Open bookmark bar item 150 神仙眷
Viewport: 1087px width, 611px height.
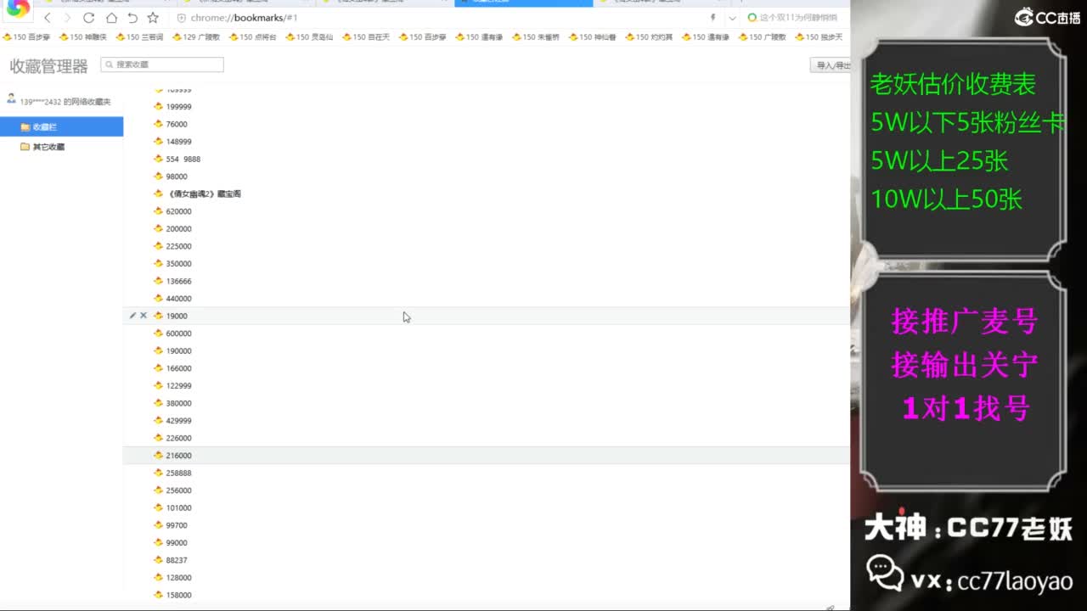click(593, 37)
